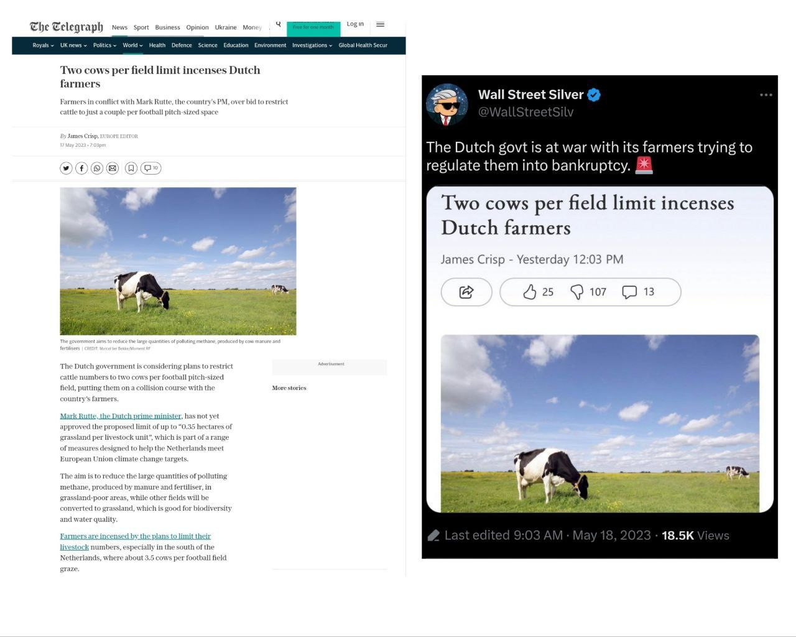Expand the Royals dropdown menu
Image resolution: width=796 pixels, height=637 pixels.
[43, 45]
